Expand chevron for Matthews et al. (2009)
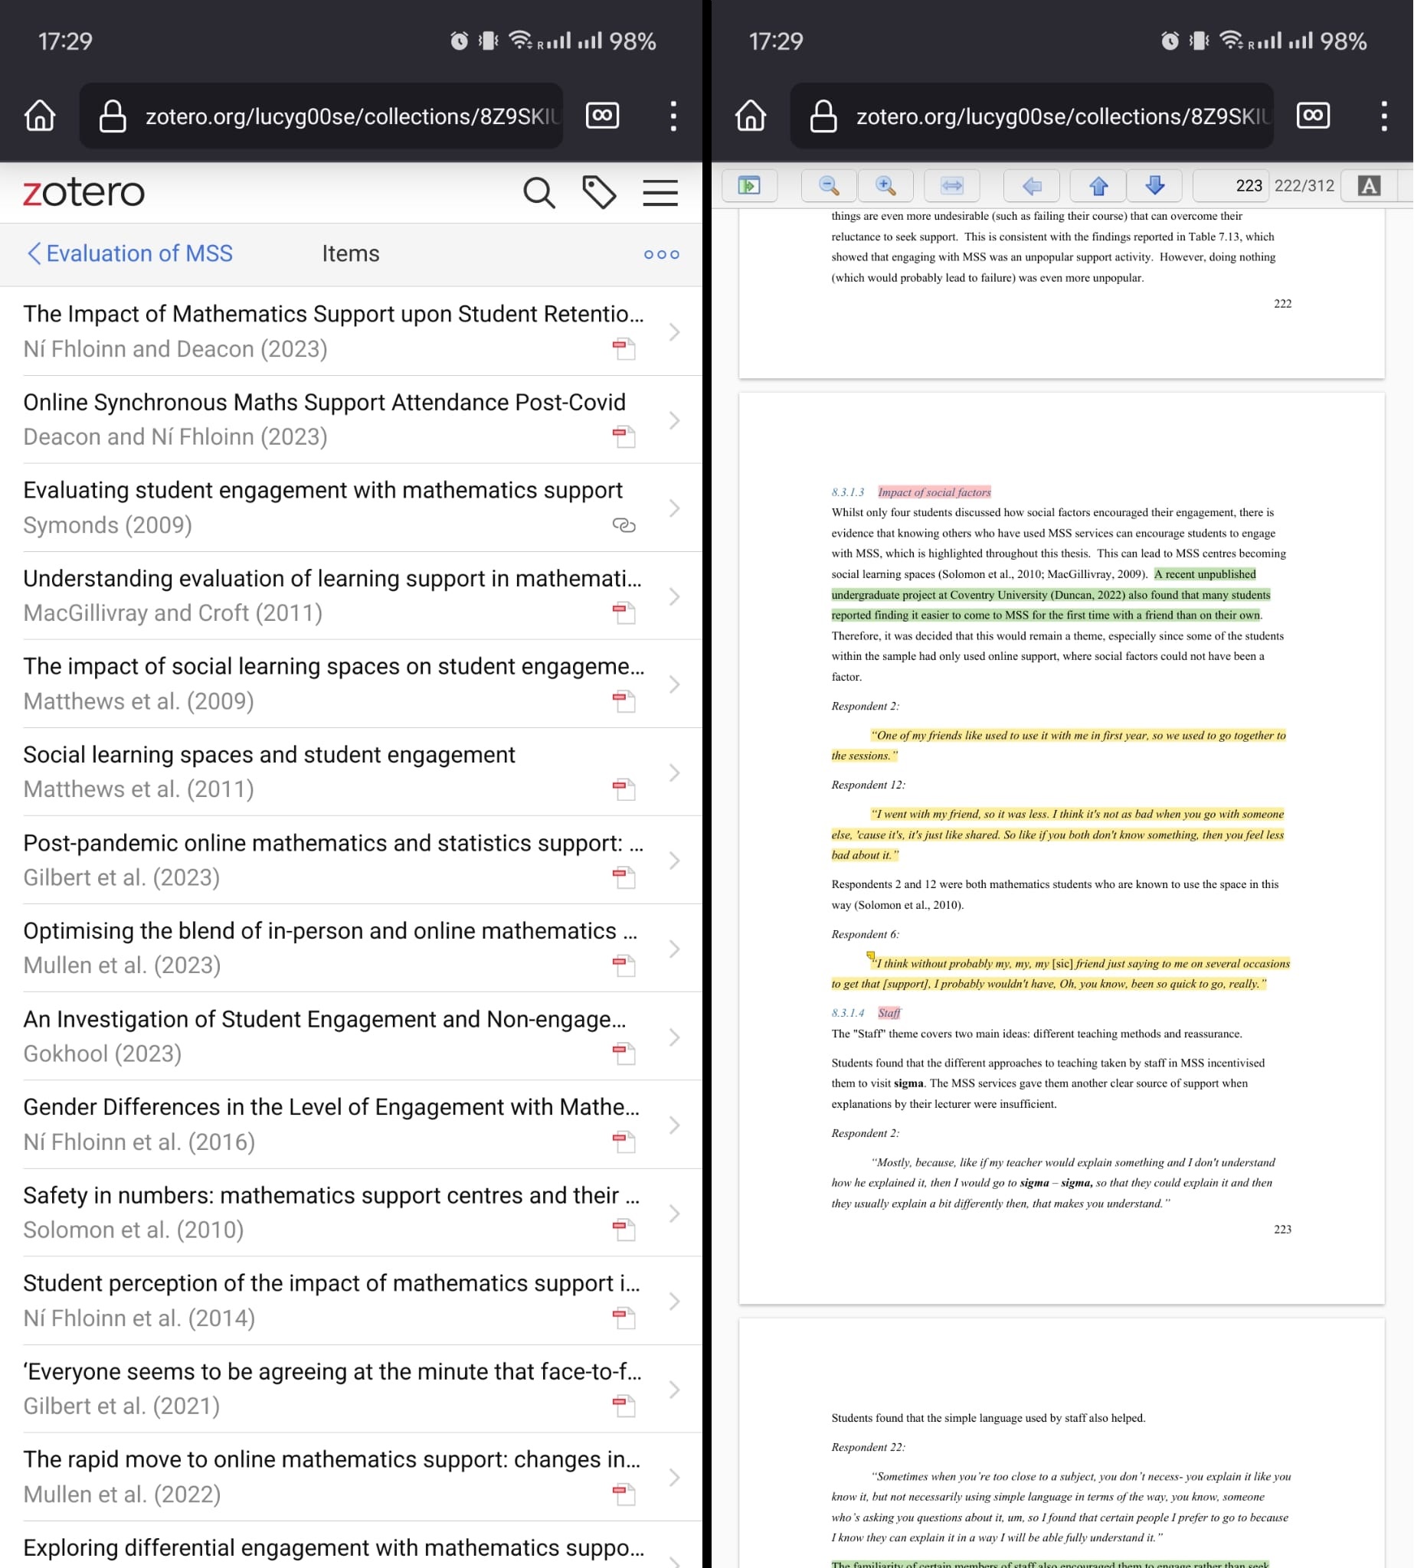Screen dimensions: 1414x1568 point(673,684)
